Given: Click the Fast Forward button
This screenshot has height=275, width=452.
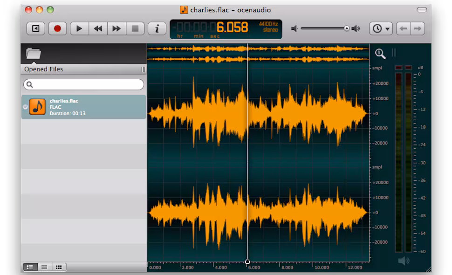Looking at the screenshot, I should click(x=116, y=28).
